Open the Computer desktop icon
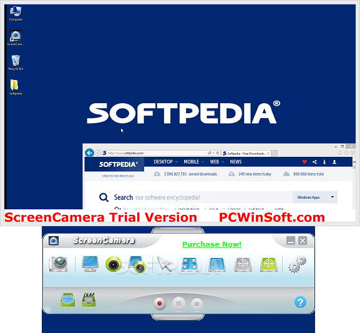 16,14
